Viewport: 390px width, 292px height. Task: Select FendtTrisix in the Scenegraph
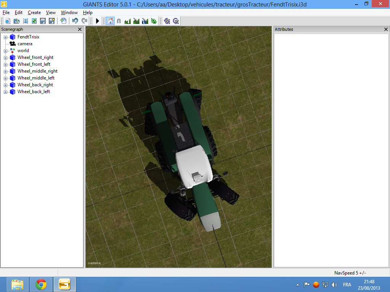coord(28,37)
